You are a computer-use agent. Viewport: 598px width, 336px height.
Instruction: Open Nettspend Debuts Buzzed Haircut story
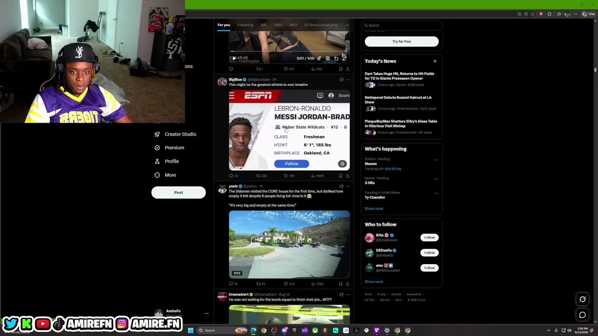(401, 103)
